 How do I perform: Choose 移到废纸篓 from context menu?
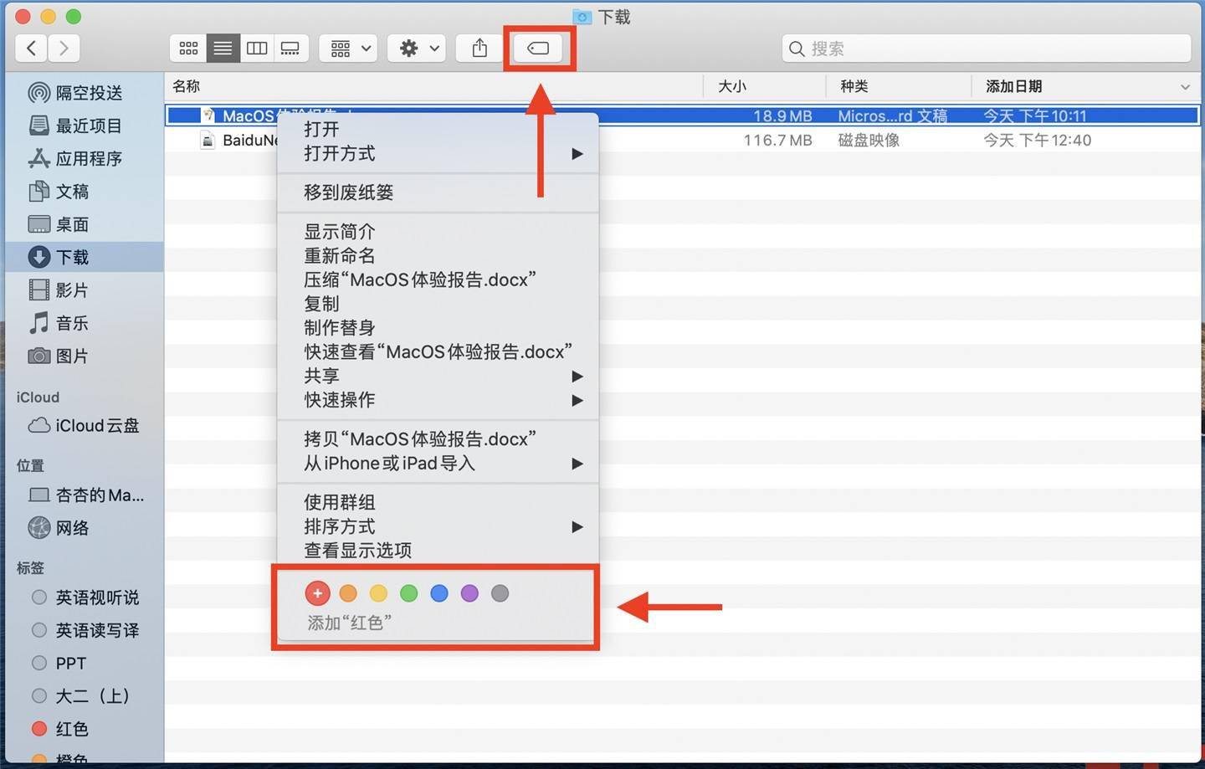tap(349, 192)
